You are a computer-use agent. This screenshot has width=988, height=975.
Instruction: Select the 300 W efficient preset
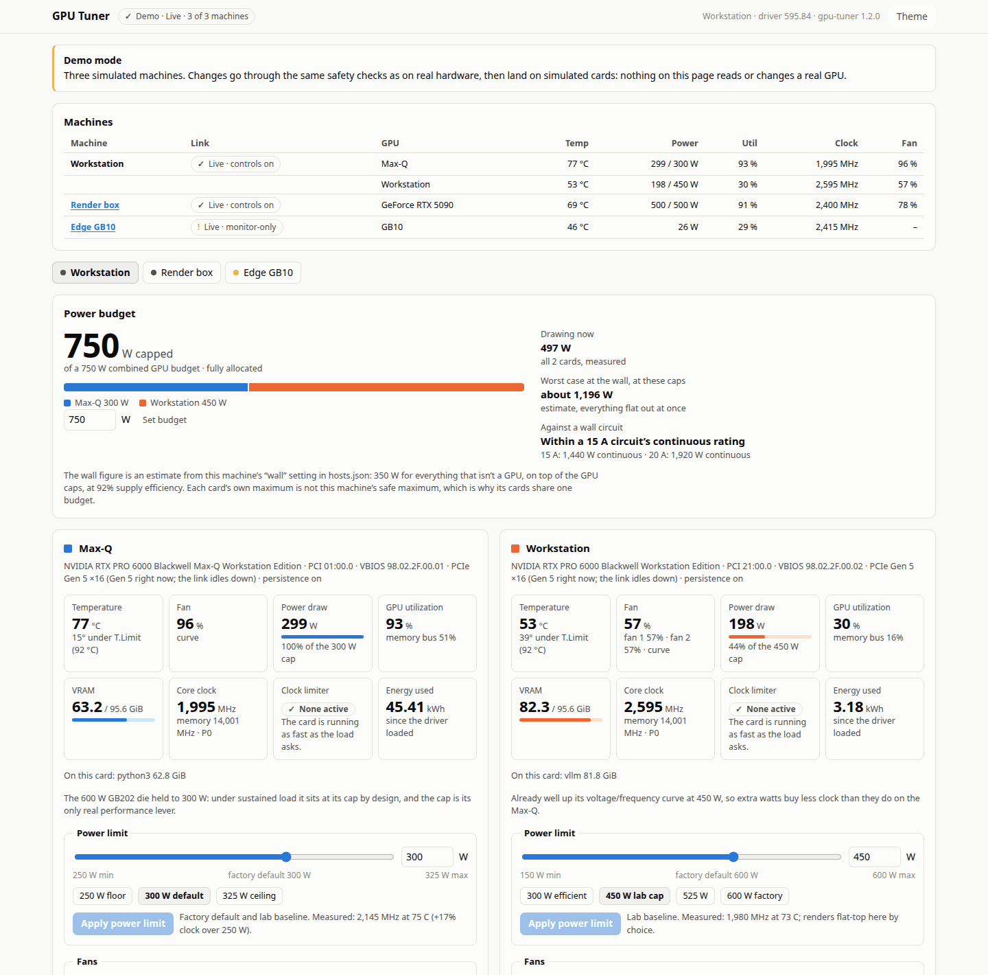pos(556,896)
